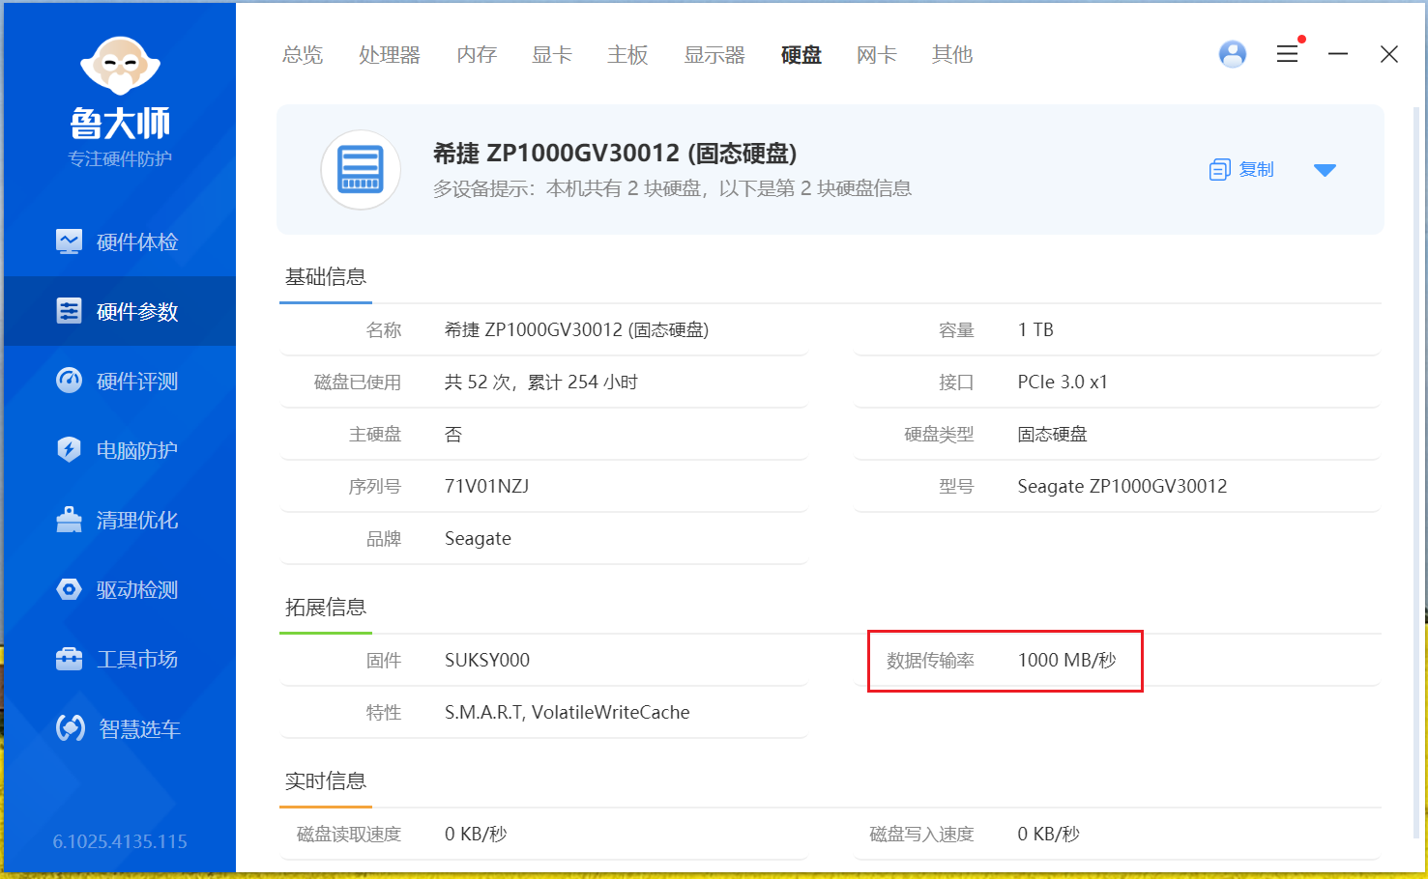Open 清理优化 in the sidebar
Screen dimensions: 1428x879
pos(120,520)
